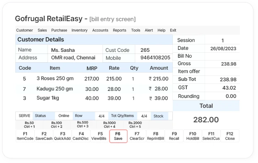Click the Rounding value 0.00

[231, 96]
